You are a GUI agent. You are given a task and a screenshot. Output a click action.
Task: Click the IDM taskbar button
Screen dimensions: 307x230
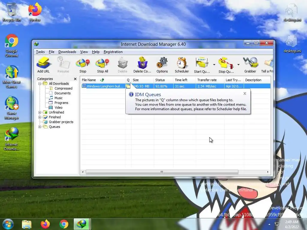(82, 224)
